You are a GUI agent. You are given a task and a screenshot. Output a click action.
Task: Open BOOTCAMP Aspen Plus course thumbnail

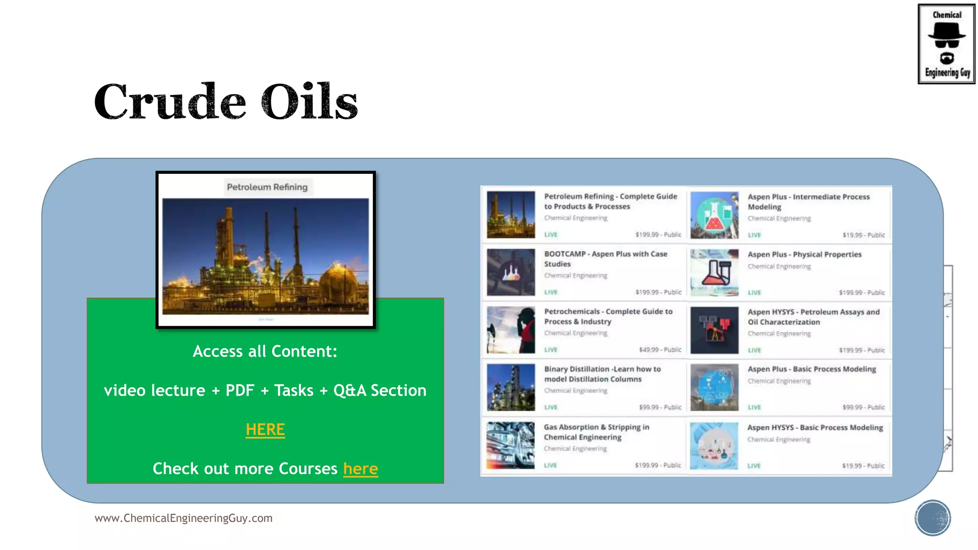click(511, 273)
